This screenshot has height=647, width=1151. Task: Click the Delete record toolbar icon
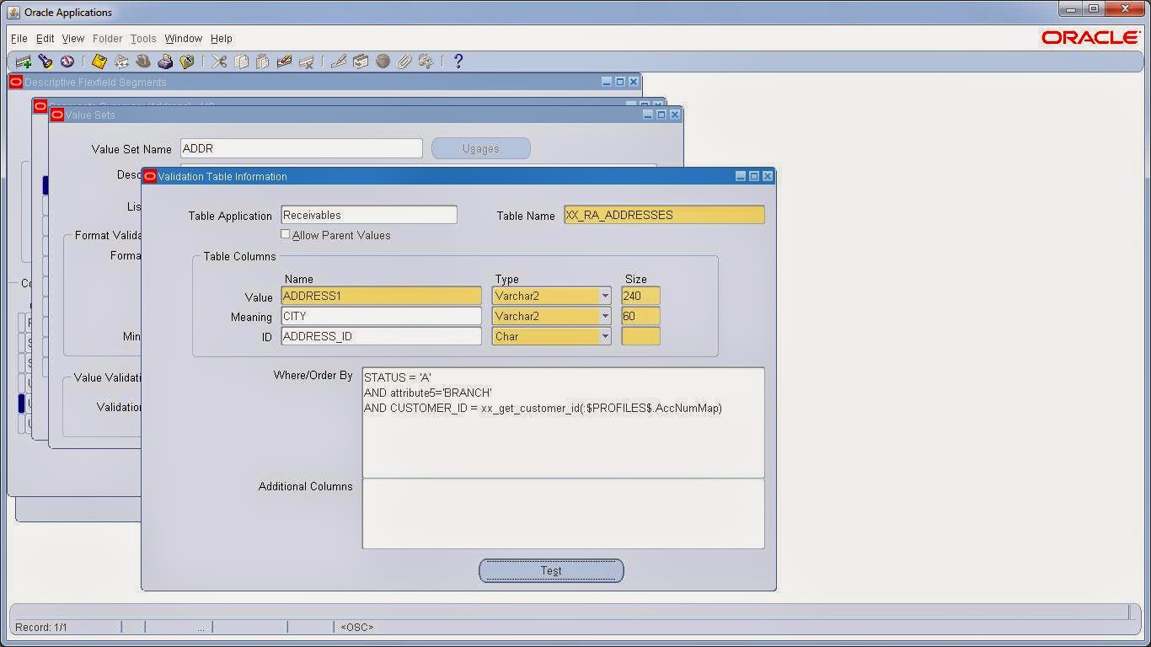(306, 61)
